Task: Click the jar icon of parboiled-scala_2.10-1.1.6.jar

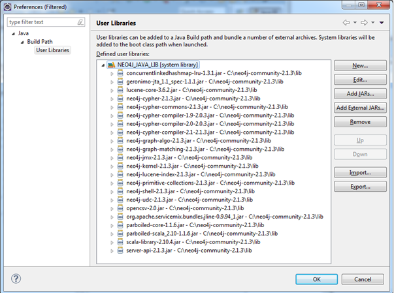Action: tap(120, 234)
